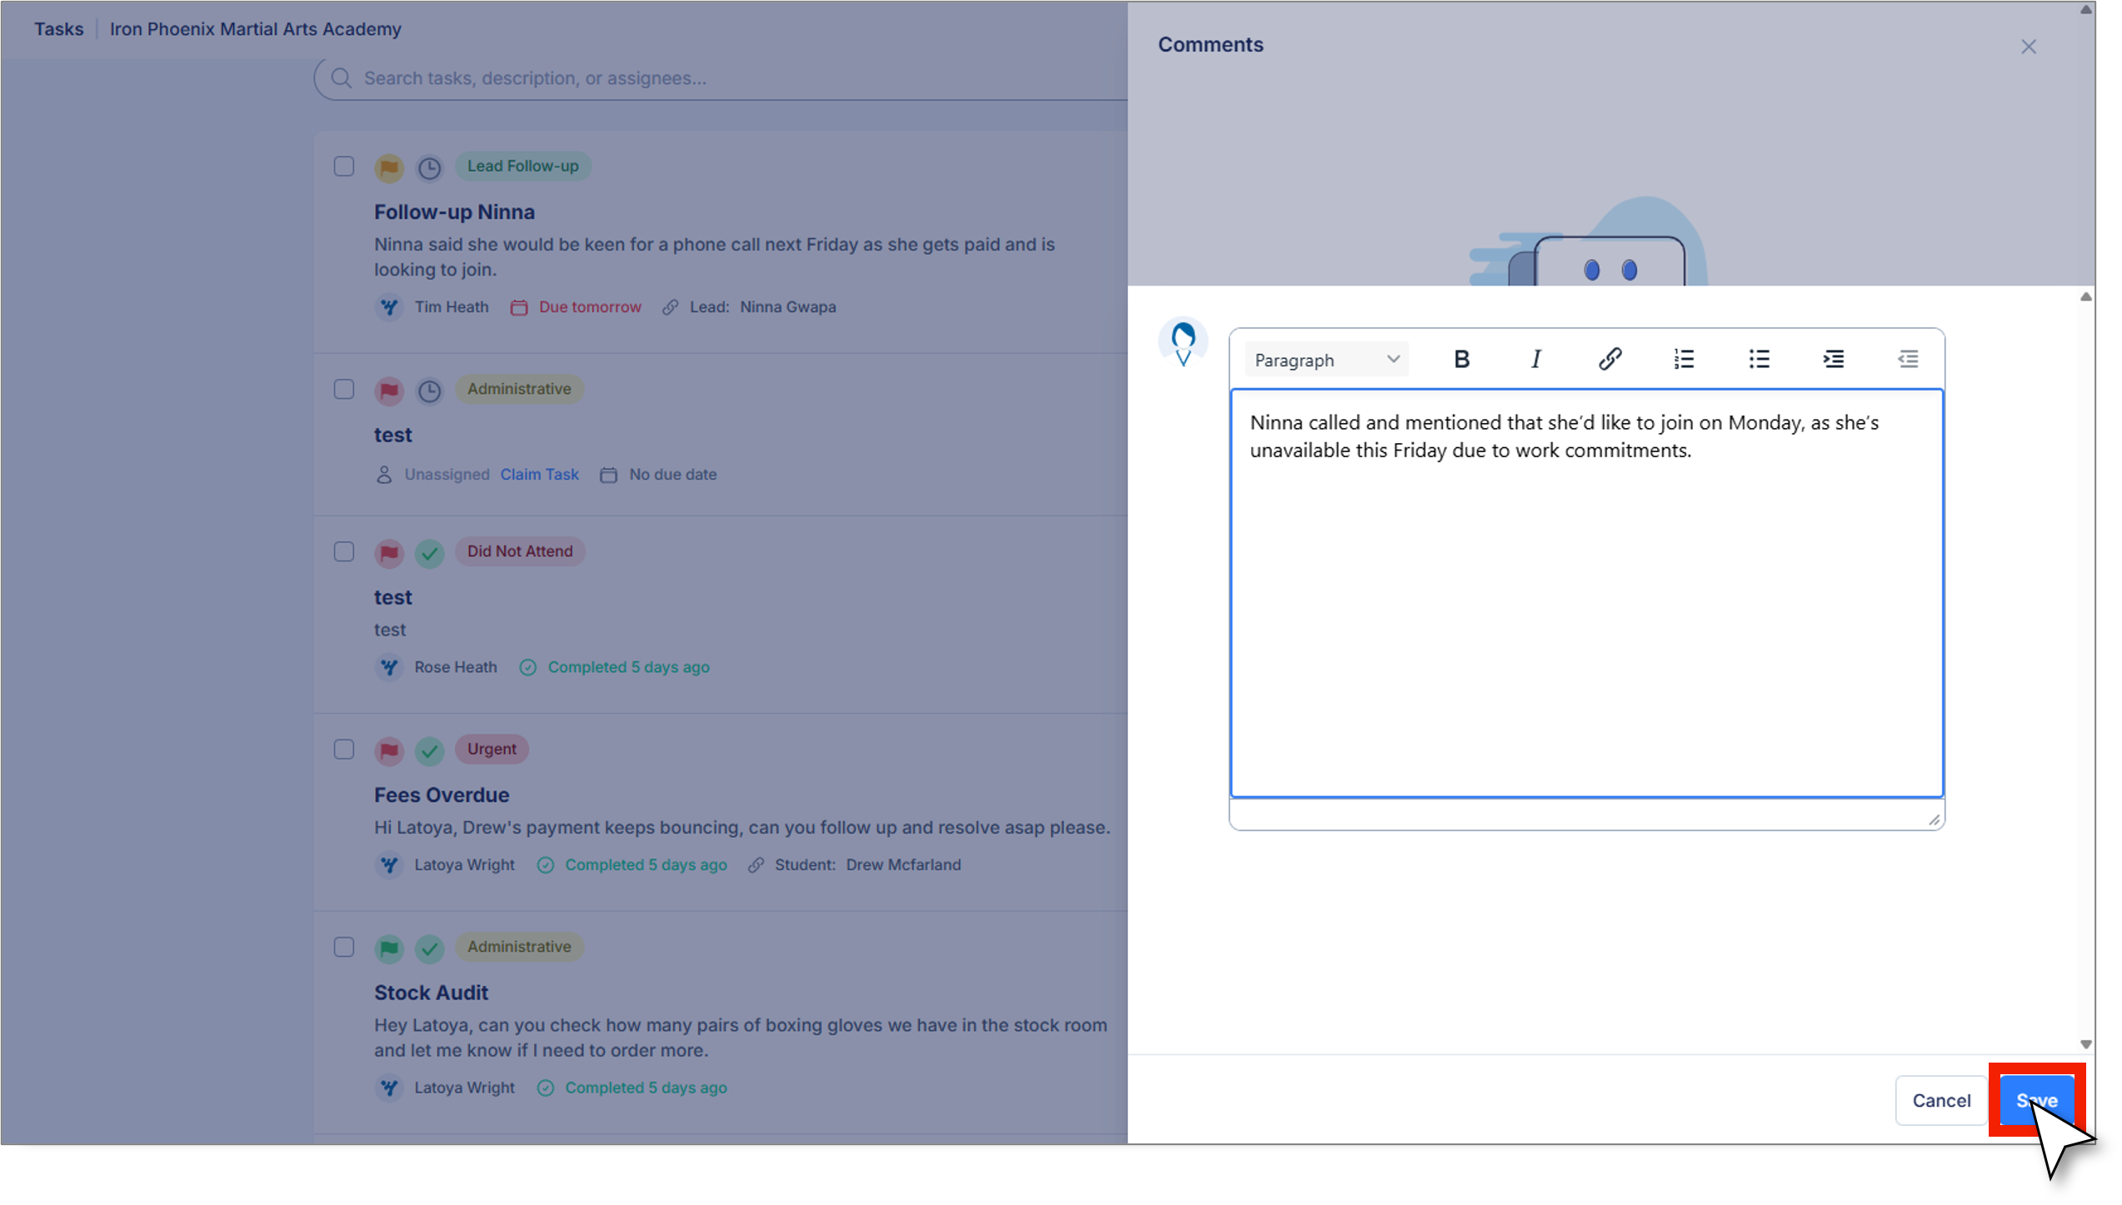
Task: Start a numbered list in comment
Action: [1684, 359]
